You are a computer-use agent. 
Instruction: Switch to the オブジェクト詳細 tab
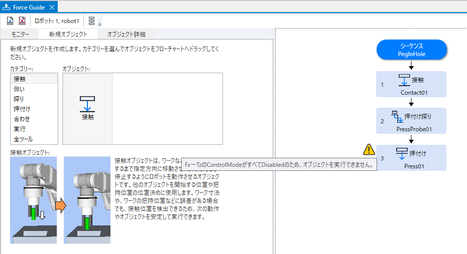126,35
